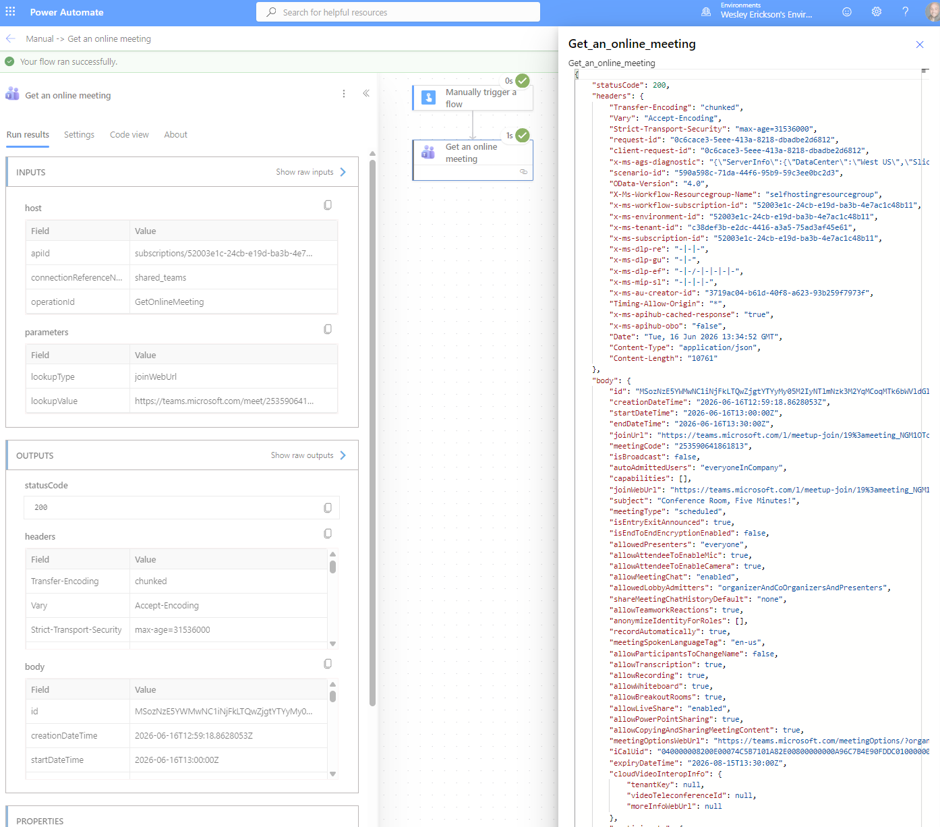The height and width of the screenshot is (827, 940).
Task: Copy the headers output to clipboard
Action: click(x=328, y=534)
